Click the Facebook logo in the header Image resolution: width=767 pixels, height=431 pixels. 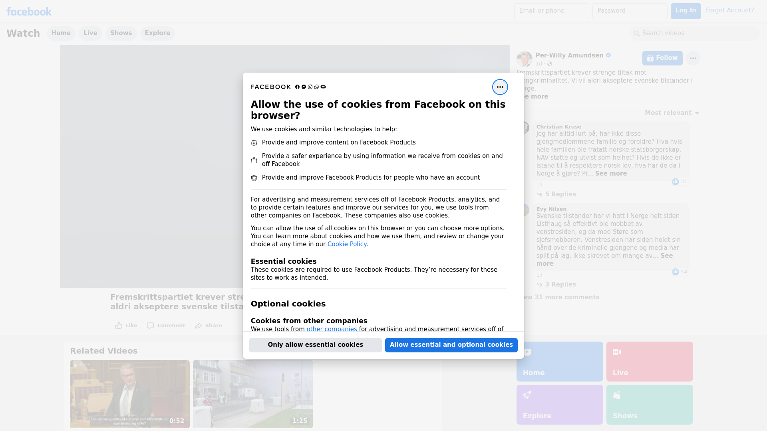29,12
